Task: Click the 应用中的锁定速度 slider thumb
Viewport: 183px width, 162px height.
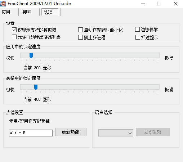Action: click(31, 55)
